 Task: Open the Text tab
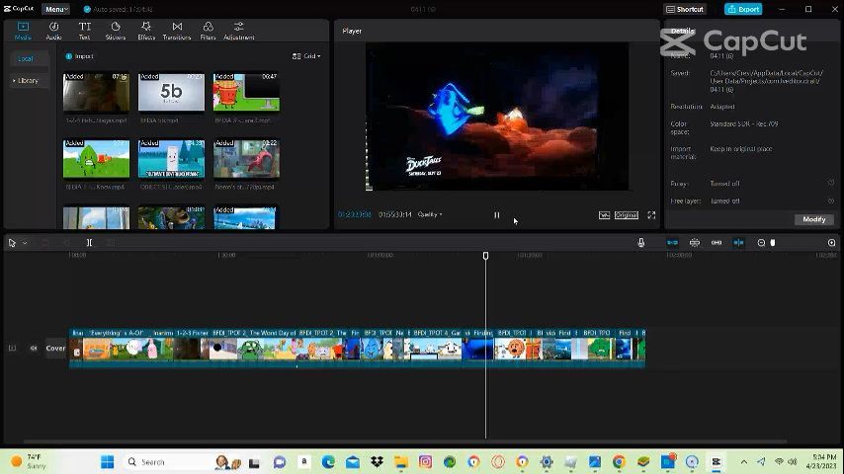coord(85,31)
